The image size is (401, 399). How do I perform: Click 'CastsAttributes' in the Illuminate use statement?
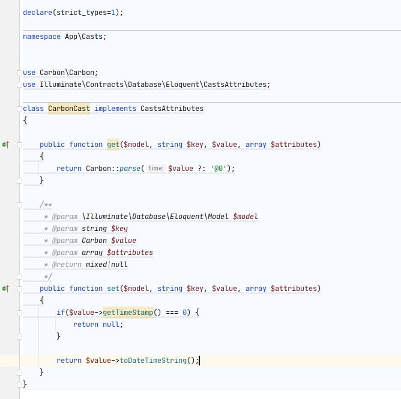[235, 85]
